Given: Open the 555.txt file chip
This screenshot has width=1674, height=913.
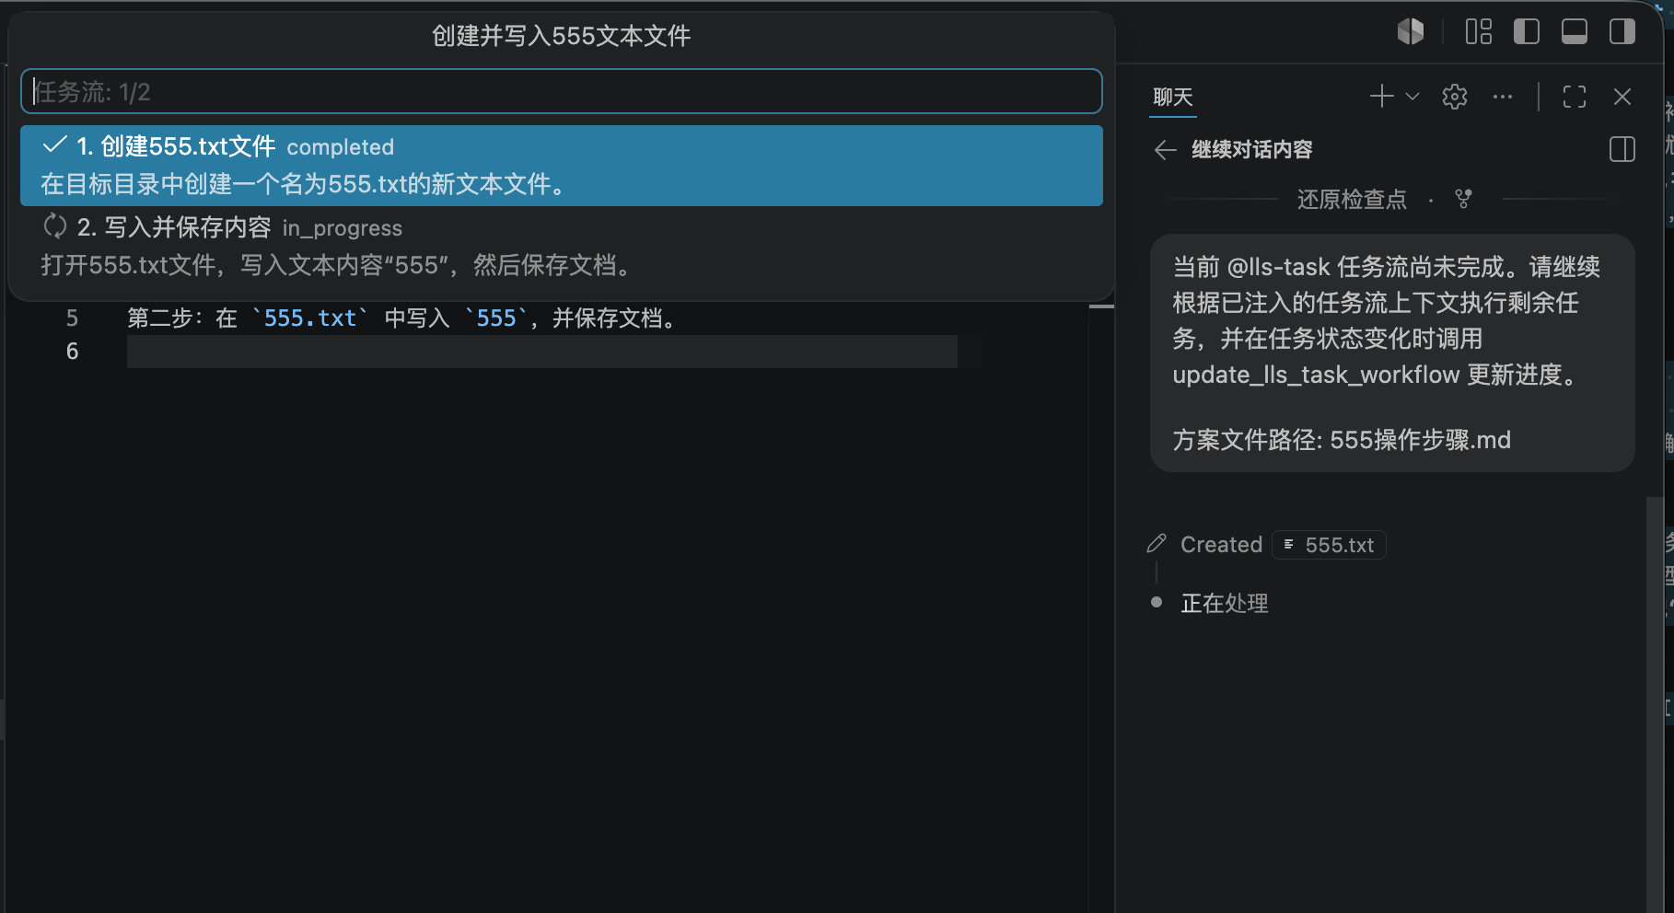Looking at the screenshot, I should coord(1329,545).
